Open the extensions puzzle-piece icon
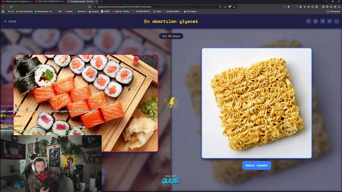This screenshot has height=192, width=342. [313, 7]
